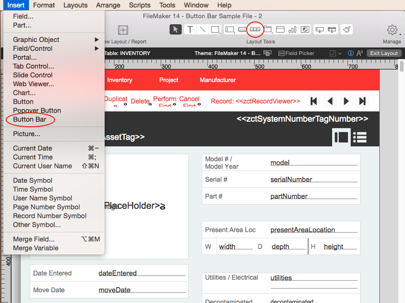405x303 pixels.
Task: Select the Rectangle tool
Action: point(214,29)
